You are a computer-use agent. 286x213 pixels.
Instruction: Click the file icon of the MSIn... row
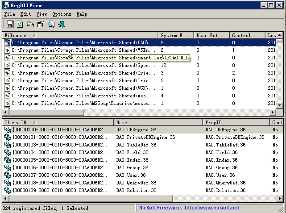click(x=7, y=50)
